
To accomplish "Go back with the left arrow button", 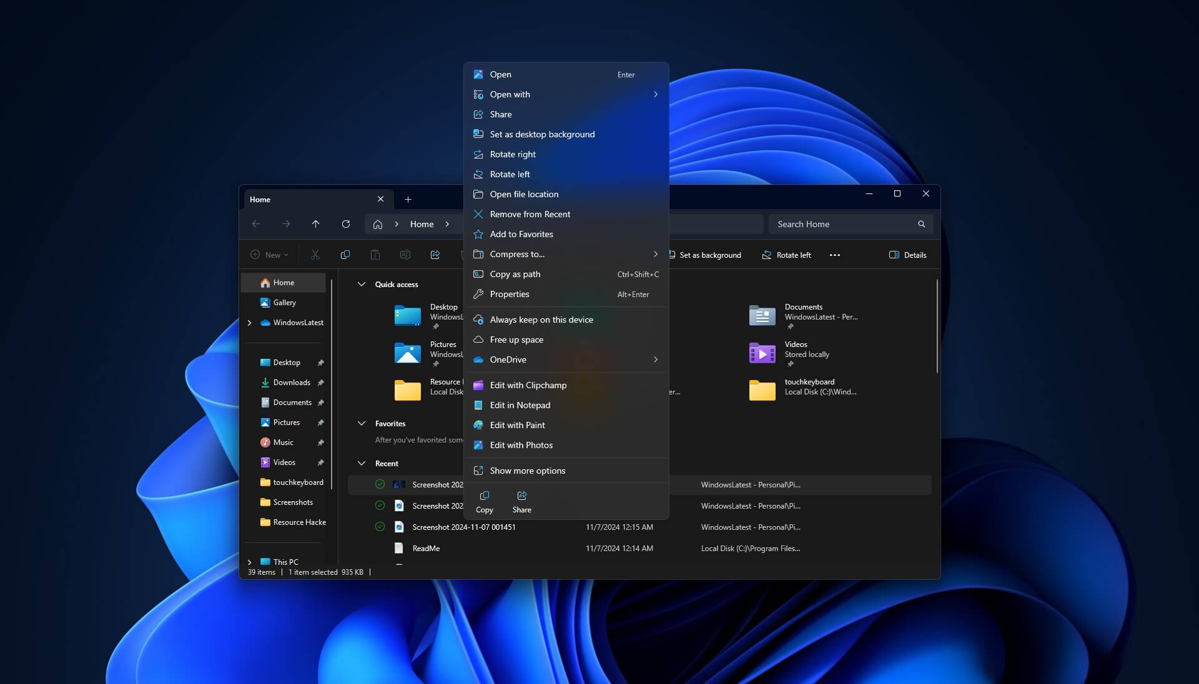I will [x=256, y=224].
